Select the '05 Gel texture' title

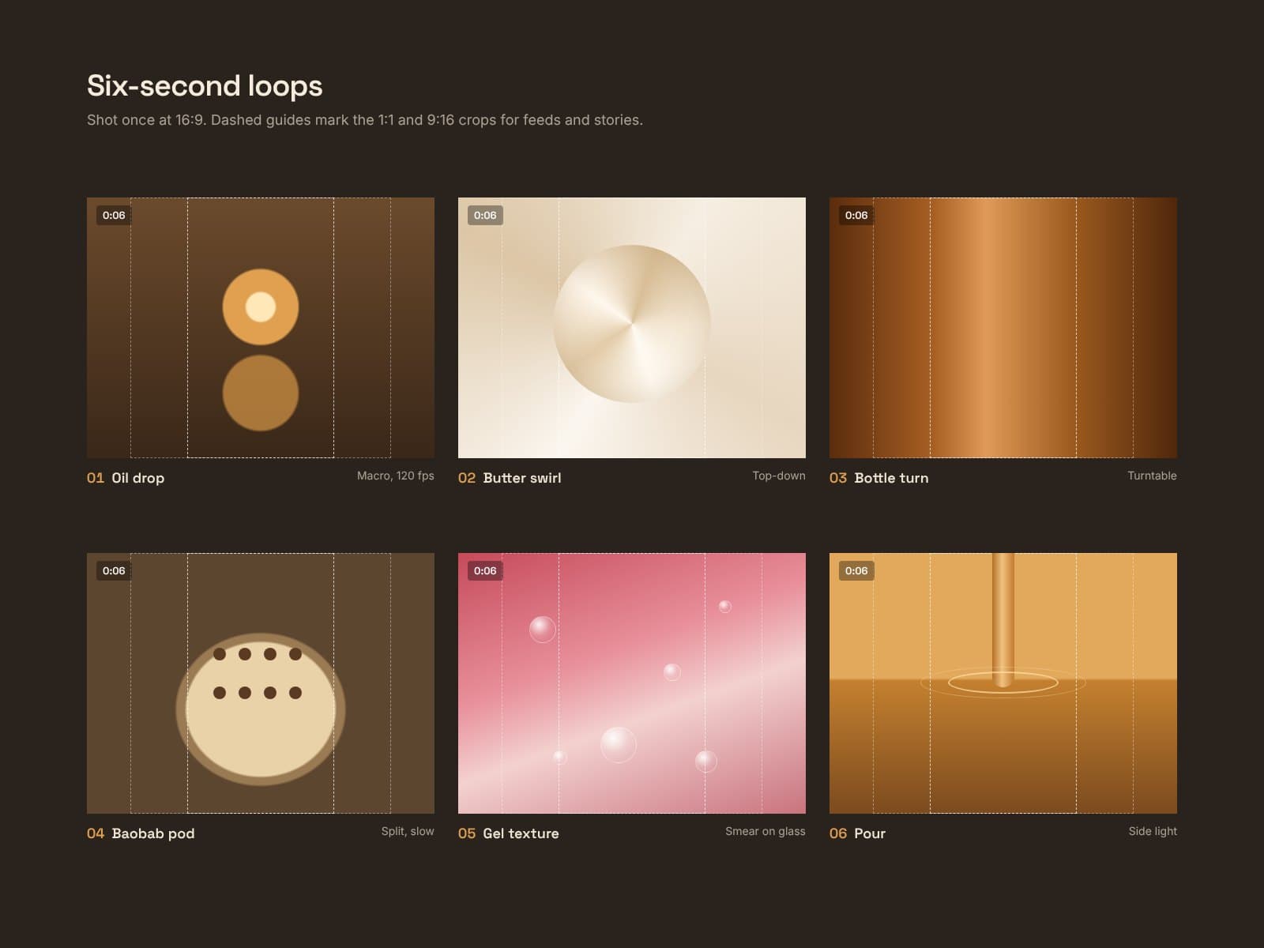[x=509, y=833]
